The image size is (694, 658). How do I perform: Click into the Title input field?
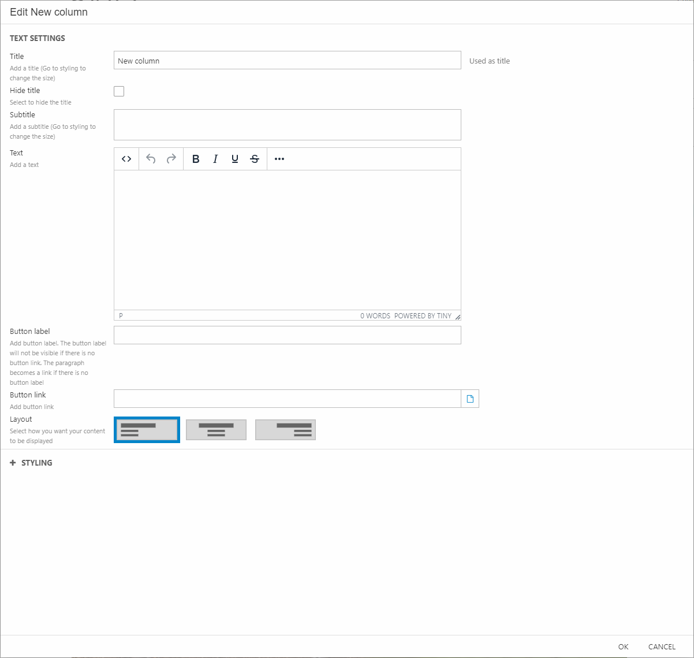(x=287, y=61)
